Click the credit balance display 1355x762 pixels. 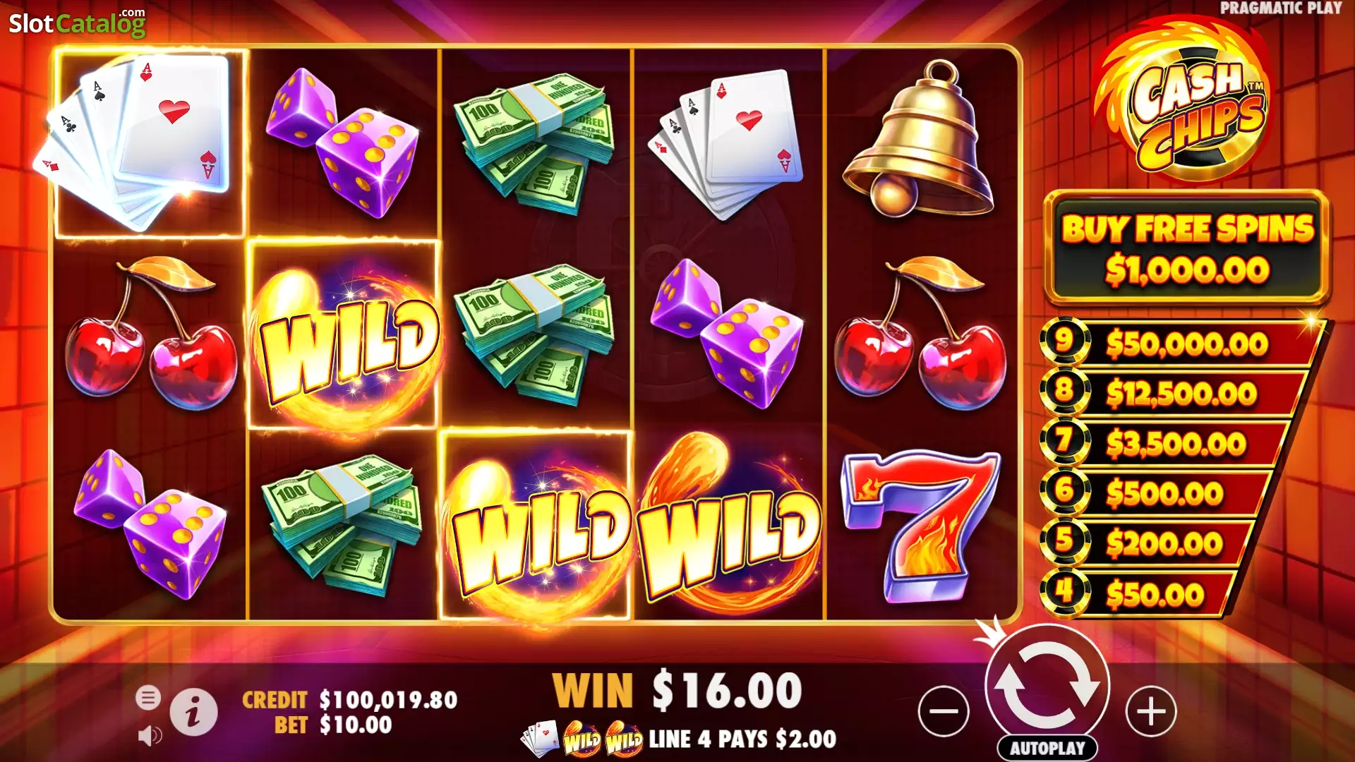click(350, 700)
